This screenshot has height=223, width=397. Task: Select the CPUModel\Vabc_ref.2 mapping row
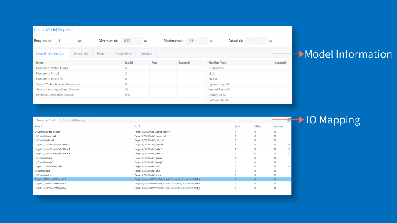click(x=162, y=188)
